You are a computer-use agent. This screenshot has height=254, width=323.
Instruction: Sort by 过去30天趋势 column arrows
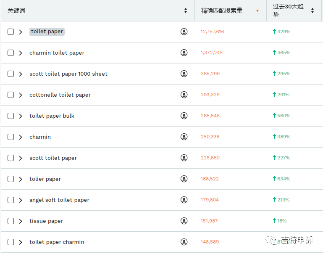(x=312, y=11)
